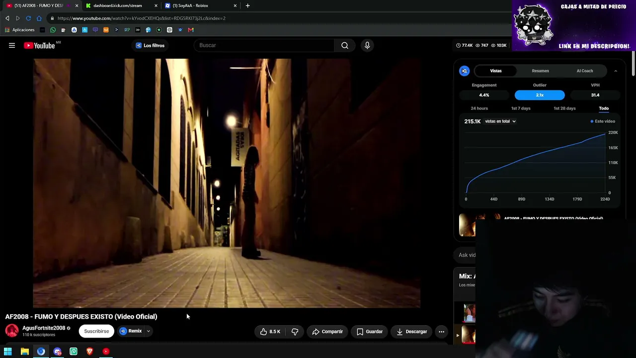Open the browser home page icon

click(x=39, y=18)
